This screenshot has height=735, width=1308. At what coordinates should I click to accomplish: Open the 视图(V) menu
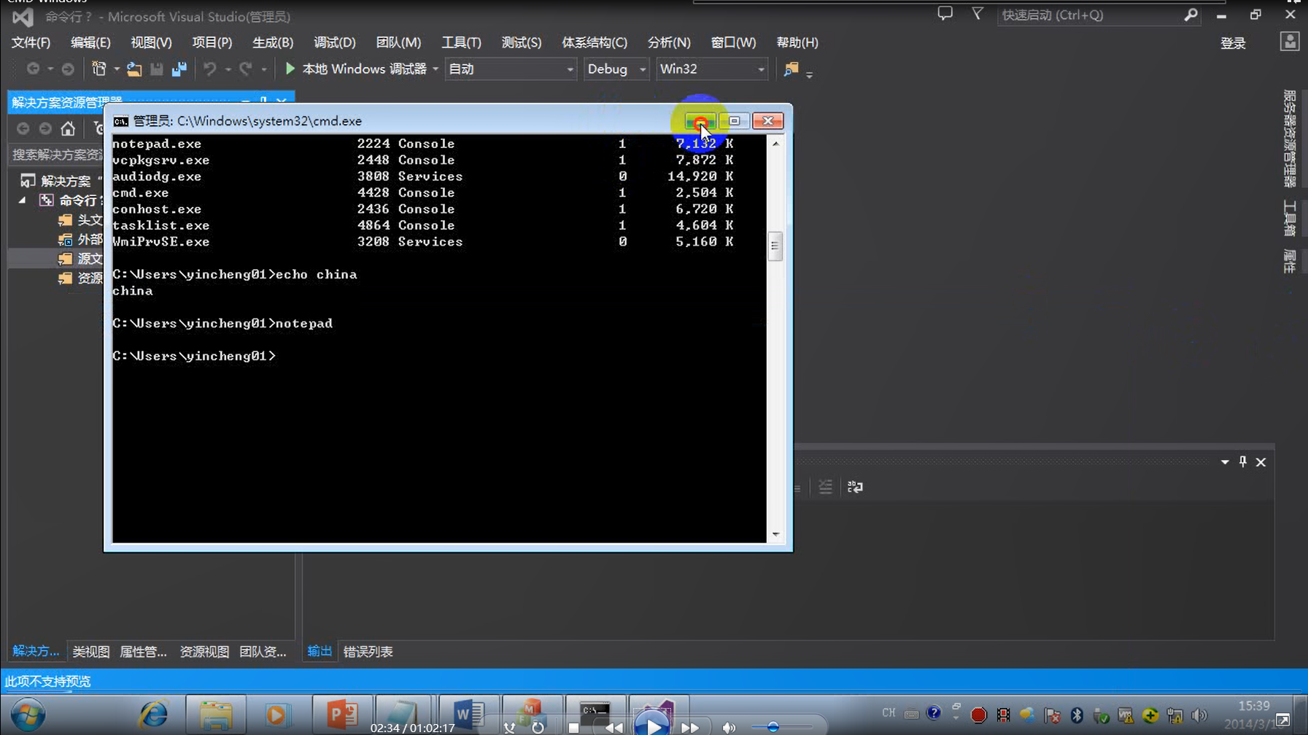151,42
